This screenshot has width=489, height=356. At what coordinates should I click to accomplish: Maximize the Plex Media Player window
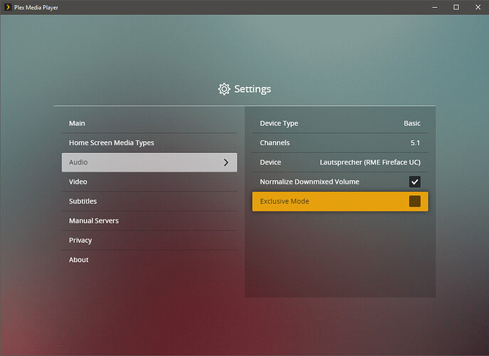(456, 7)
